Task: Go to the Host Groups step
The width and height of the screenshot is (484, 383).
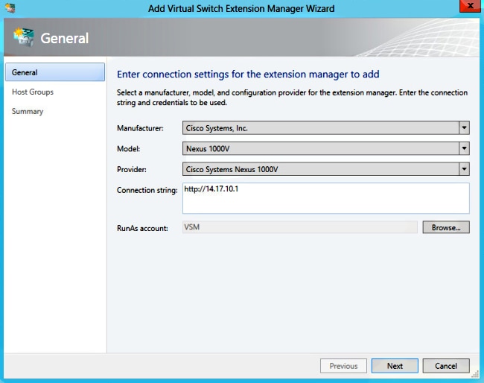Action: point(33,92)
